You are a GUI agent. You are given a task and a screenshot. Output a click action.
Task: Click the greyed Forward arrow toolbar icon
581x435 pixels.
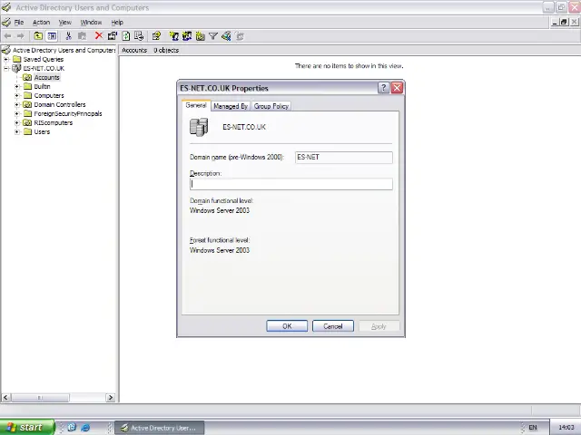tap(21, 36)
